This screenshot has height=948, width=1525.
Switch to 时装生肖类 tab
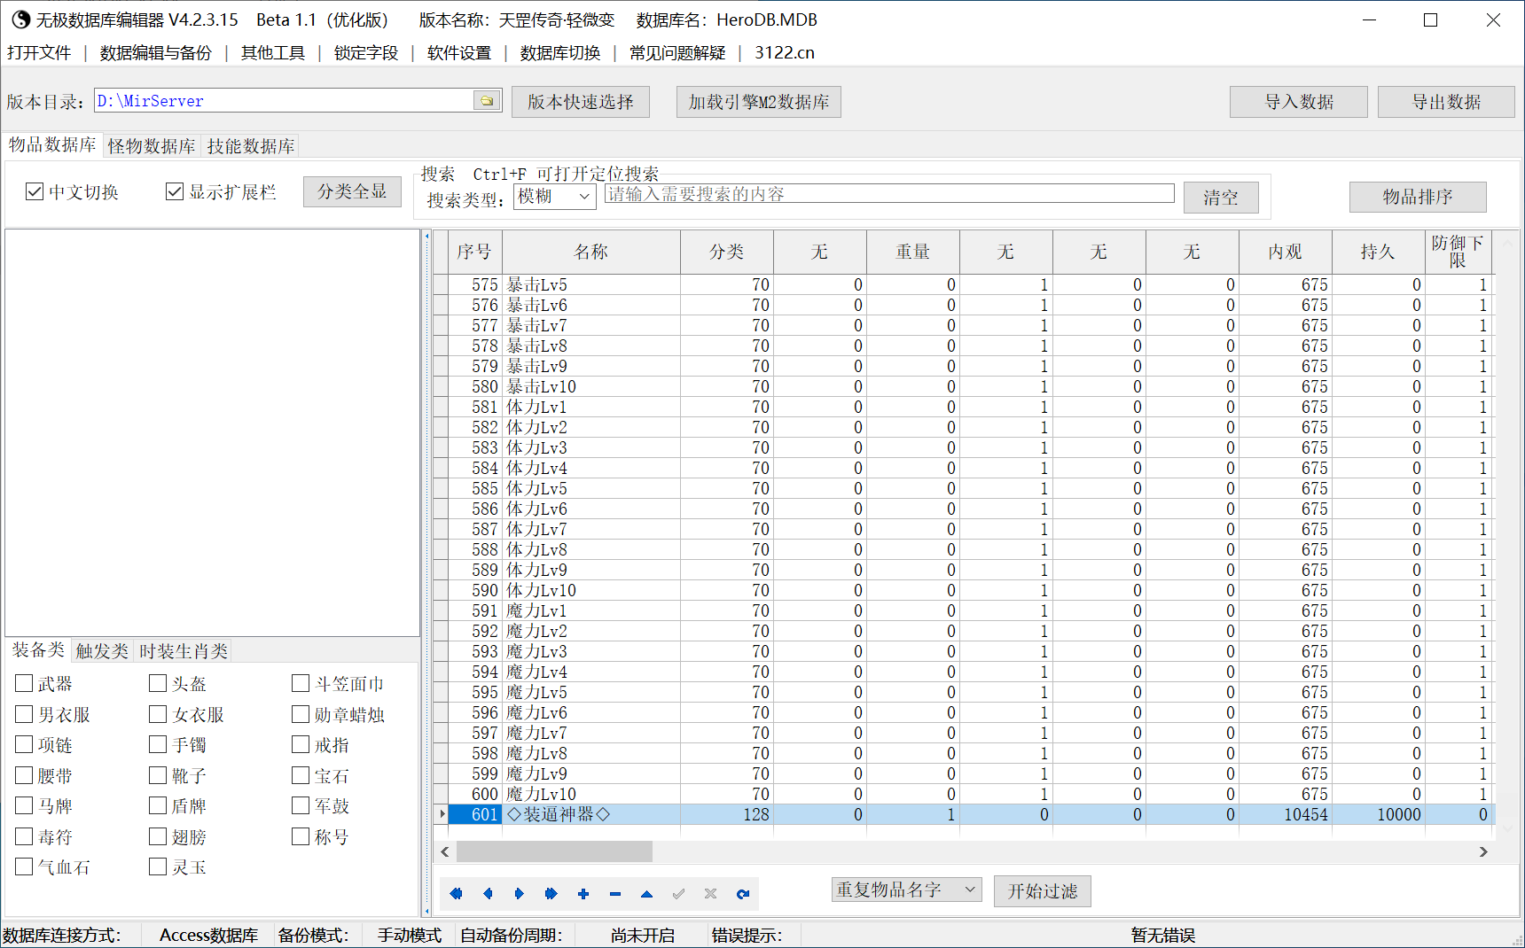point(184,651)
